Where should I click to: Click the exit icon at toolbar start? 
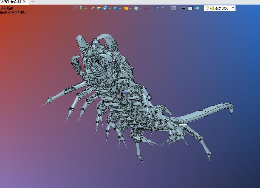(75, 8)
